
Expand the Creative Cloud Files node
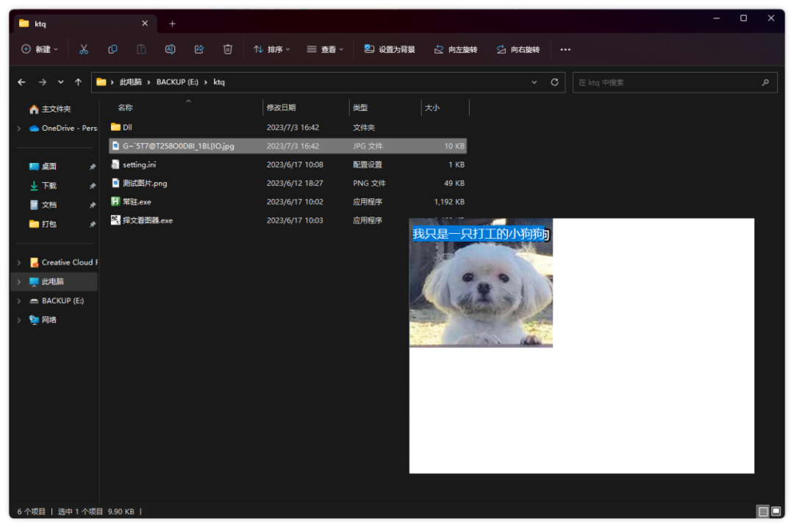pyautogui.click(x=19, y=262)
